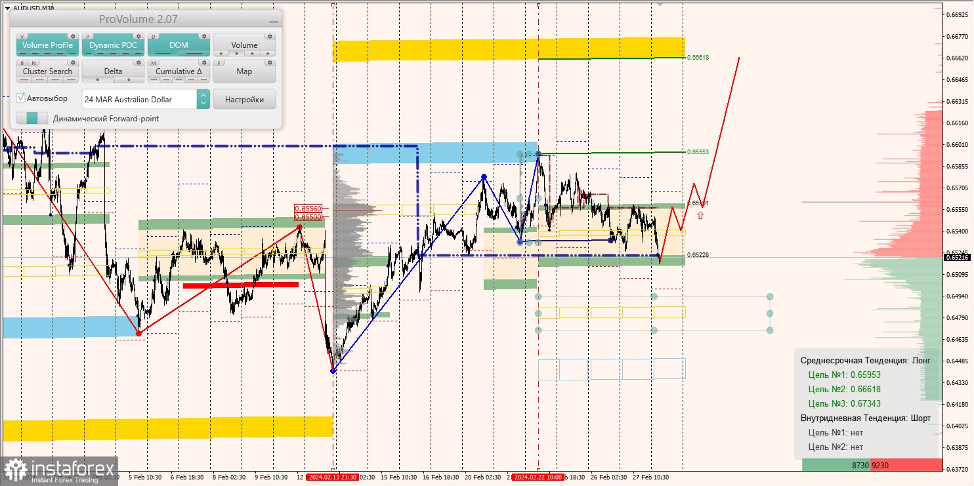
Task: Select green dot segment under Delta
Action: tap(98, 79)
